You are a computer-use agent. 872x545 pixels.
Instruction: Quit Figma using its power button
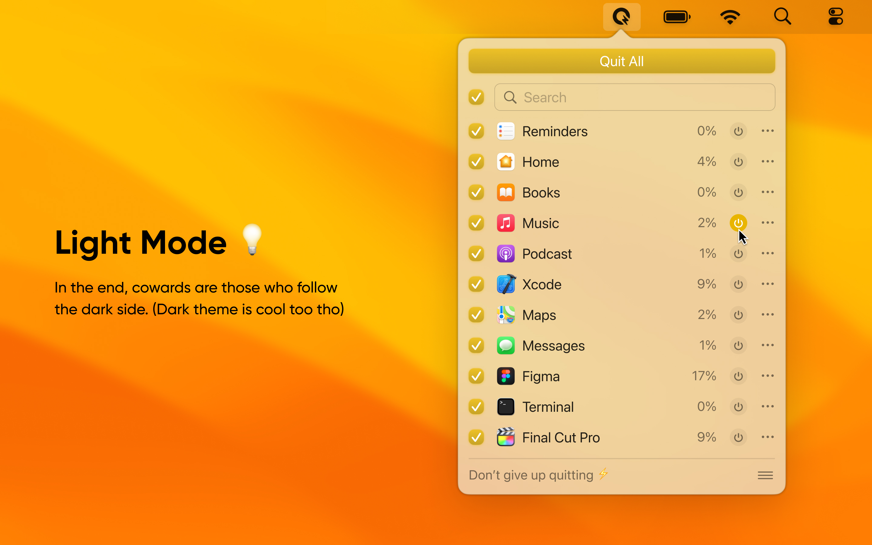pos(738,376)
